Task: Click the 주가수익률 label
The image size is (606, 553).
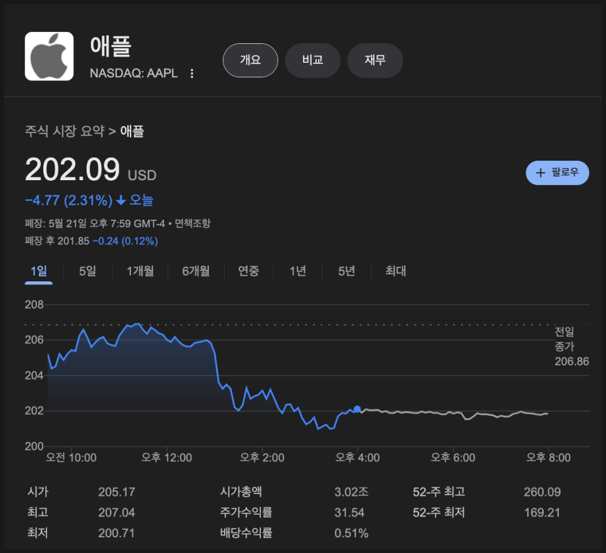Action: (x=246, y=512)
